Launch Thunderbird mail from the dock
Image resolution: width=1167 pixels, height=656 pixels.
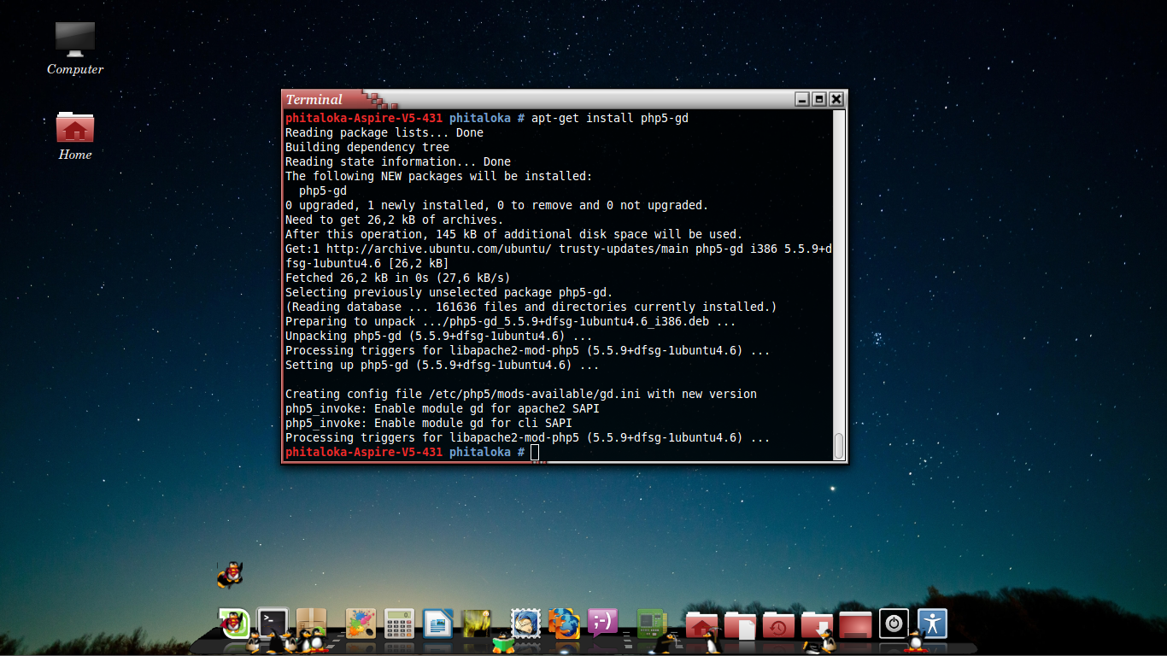(525, 624)
